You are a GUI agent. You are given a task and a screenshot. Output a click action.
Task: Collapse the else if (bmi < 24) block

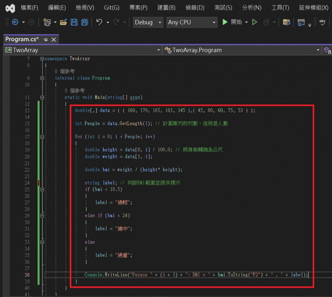pyautogui.click(x=42, y=216)
